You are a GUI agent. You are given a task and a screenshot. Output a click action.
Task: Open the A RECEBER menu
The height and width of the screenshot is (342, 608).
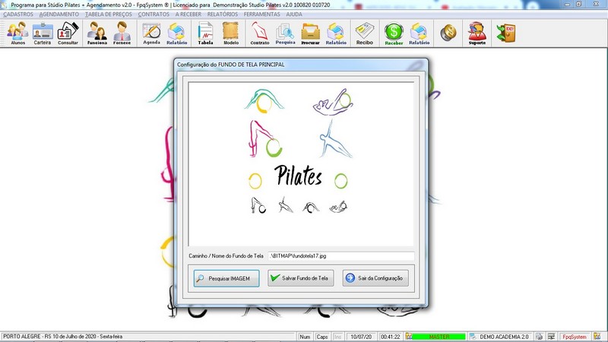tap(188, 14)
